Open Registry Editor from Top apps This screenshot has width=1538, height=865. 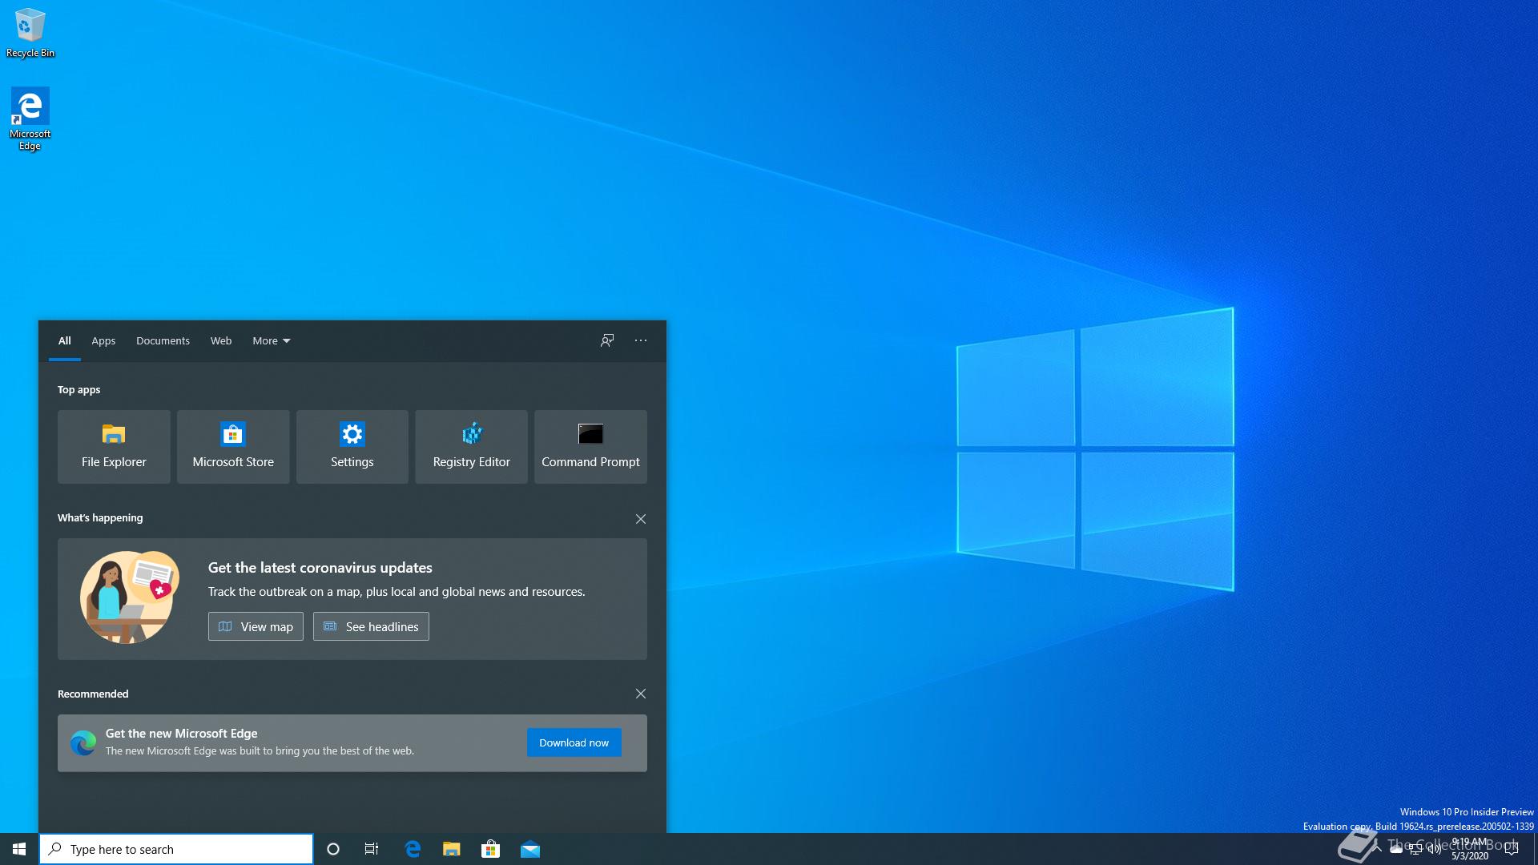tap(471, 447)
